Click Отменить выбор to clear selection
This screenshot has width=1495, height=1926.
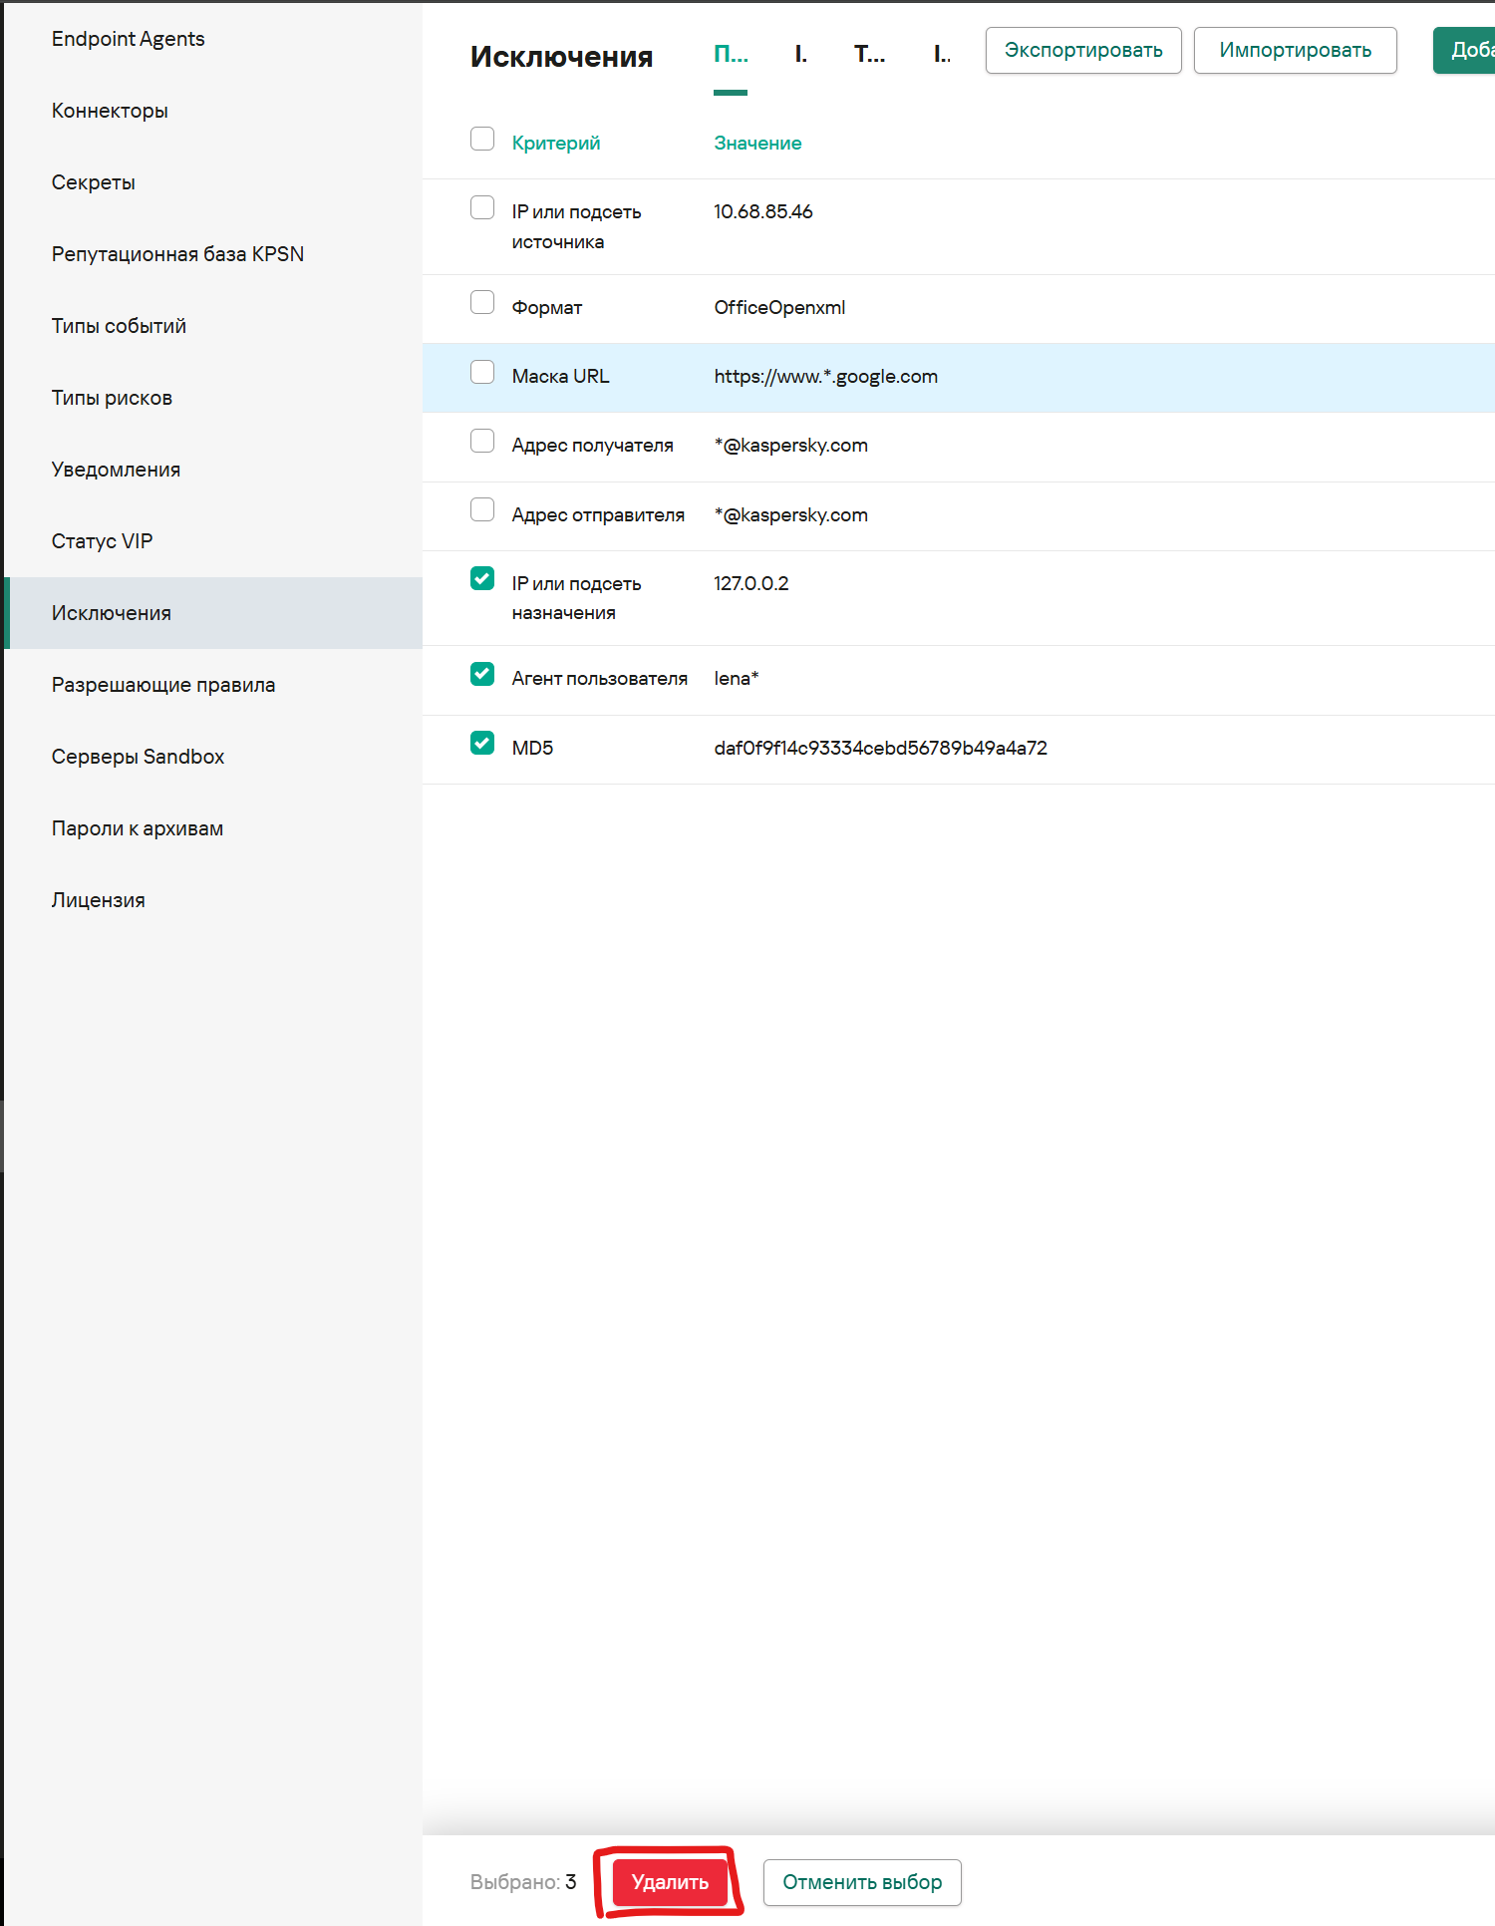pos(861,1882)
